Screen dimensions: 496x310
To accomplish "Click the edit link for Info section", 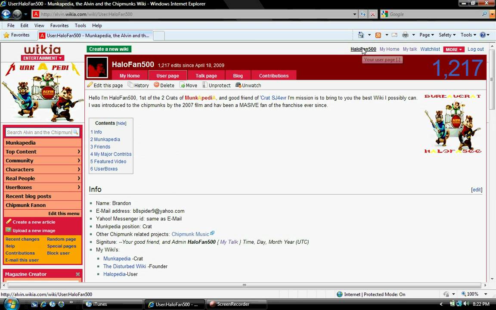I will coord(477,189).
